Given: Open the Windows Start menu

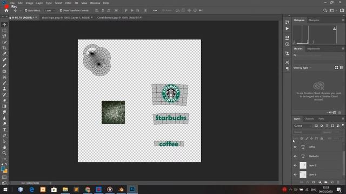Looking at the screenshot, I should [x=5, y=189].
